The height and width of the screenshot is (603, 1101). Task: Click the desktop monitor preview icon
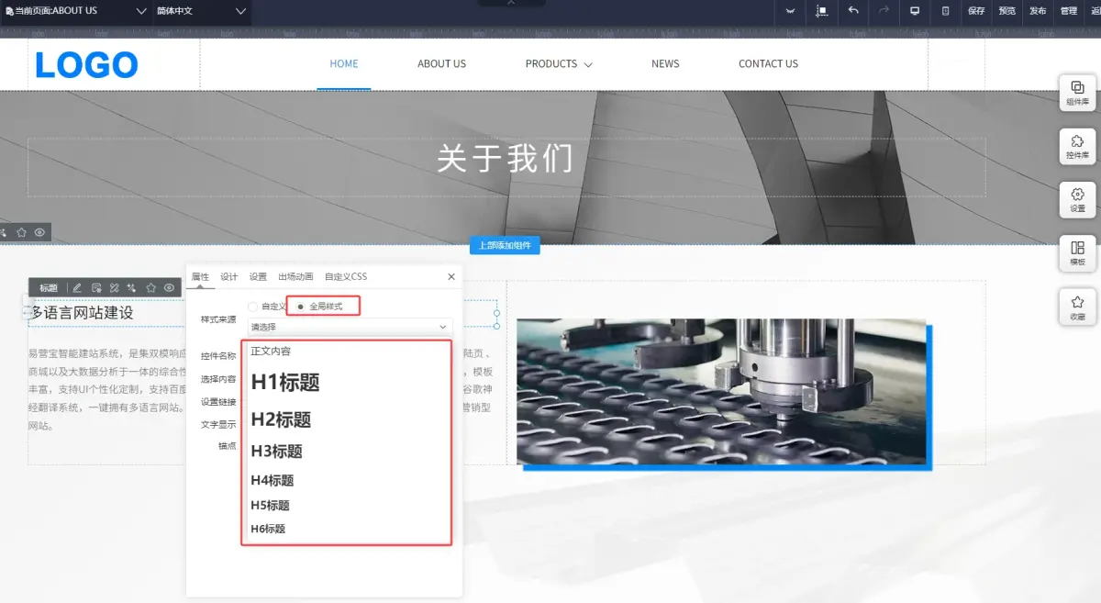914,11
